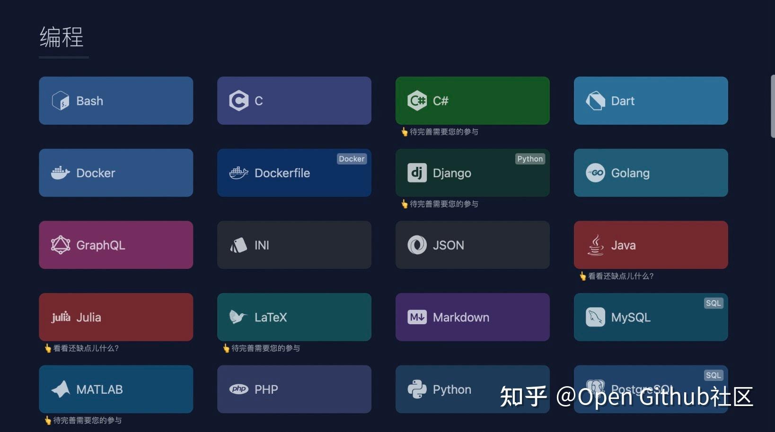Click the JSON swirl icon
The width and height of the screenshot is (775, 432).
[417, 245]
